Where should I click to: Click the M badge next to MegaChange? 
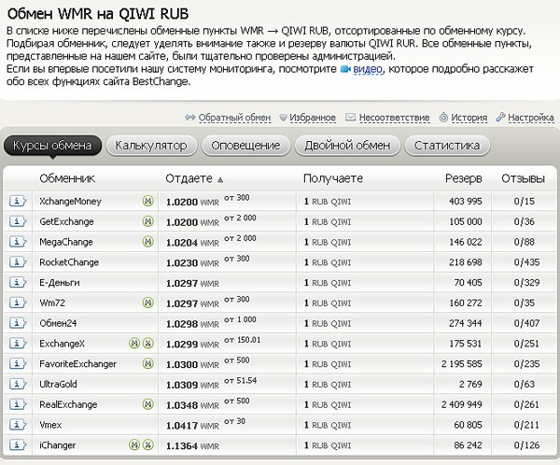pos(147,242)
